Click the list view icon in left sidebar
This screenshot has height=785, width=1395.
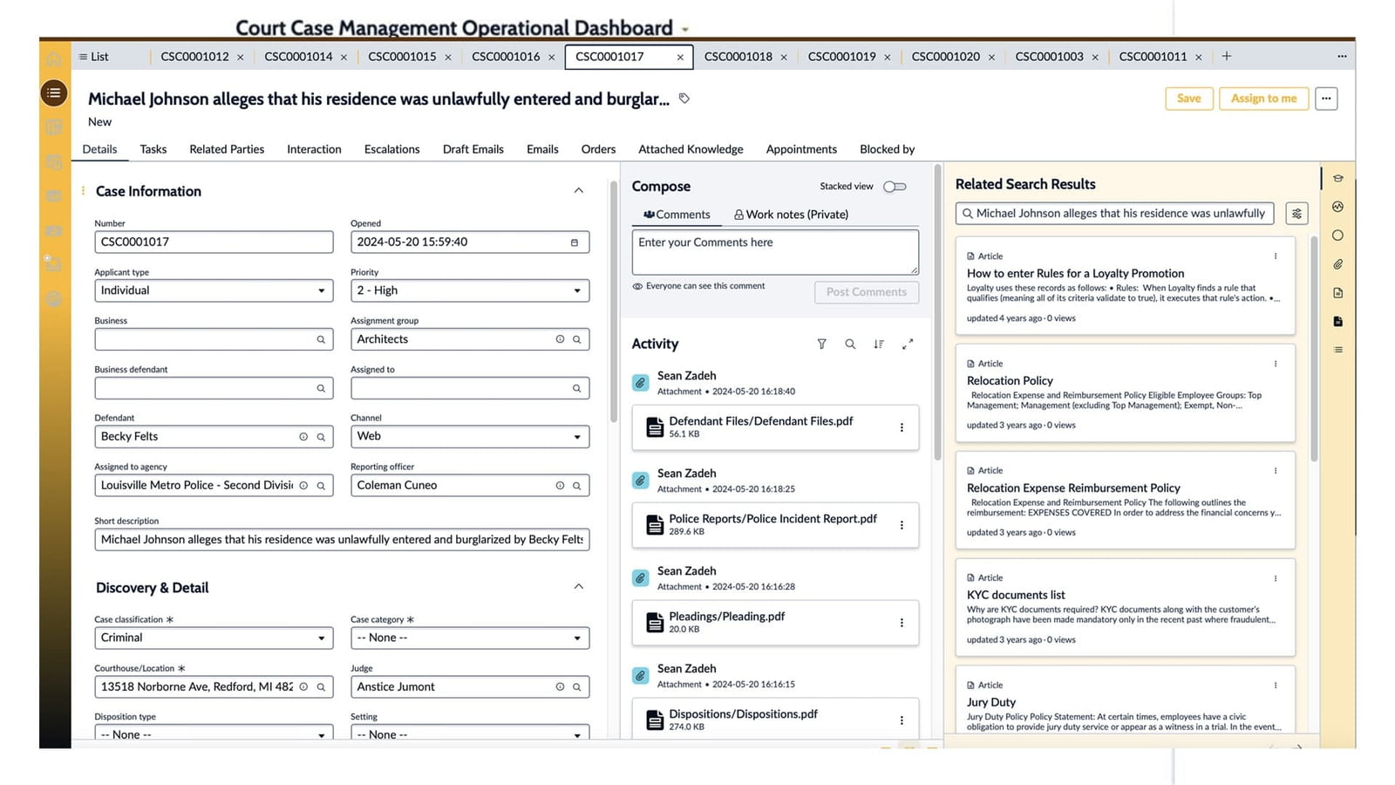click(54, 92)
